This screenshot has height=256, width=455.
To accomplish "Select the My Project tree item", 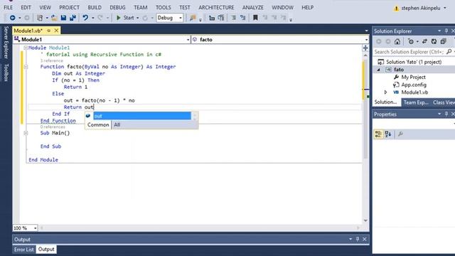I will [x=413, y=78].
